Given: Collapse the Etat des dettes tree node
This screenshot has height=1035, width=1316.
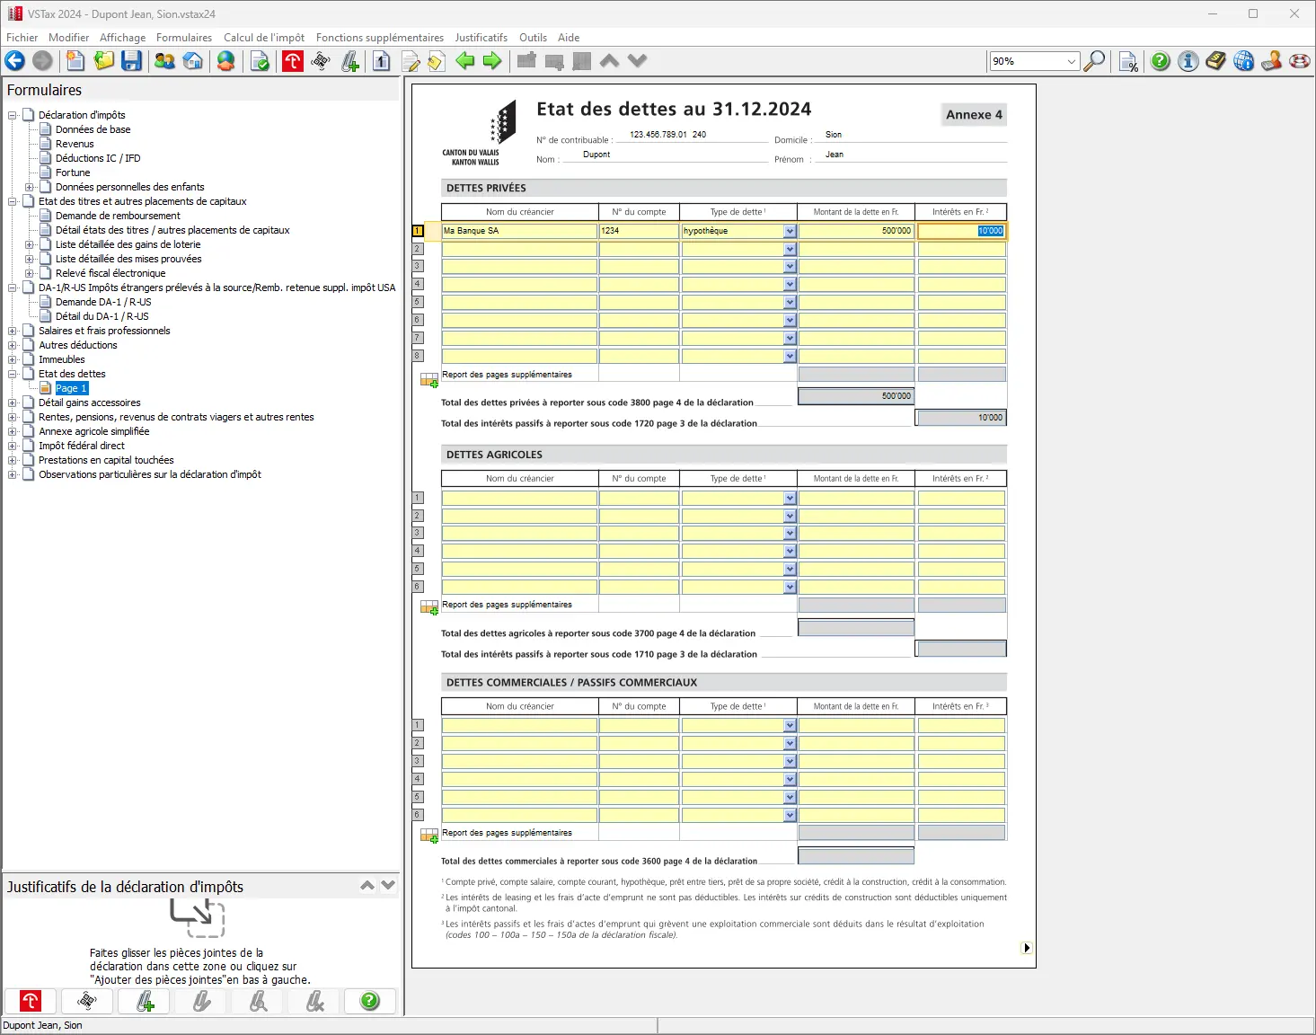Looking at the screenshot, I should [13, 374].
